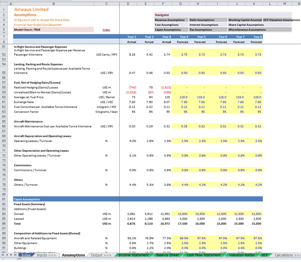
Task: Switch to the Income Statement sheet tab
Action: coord(134,255)
